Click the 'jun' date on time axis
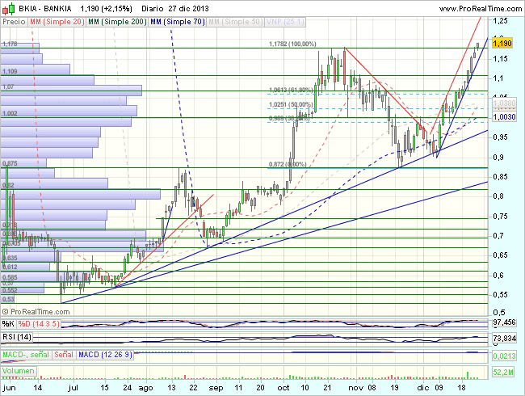The height and width of the screenshot is (396, 525). pos(9,388)
